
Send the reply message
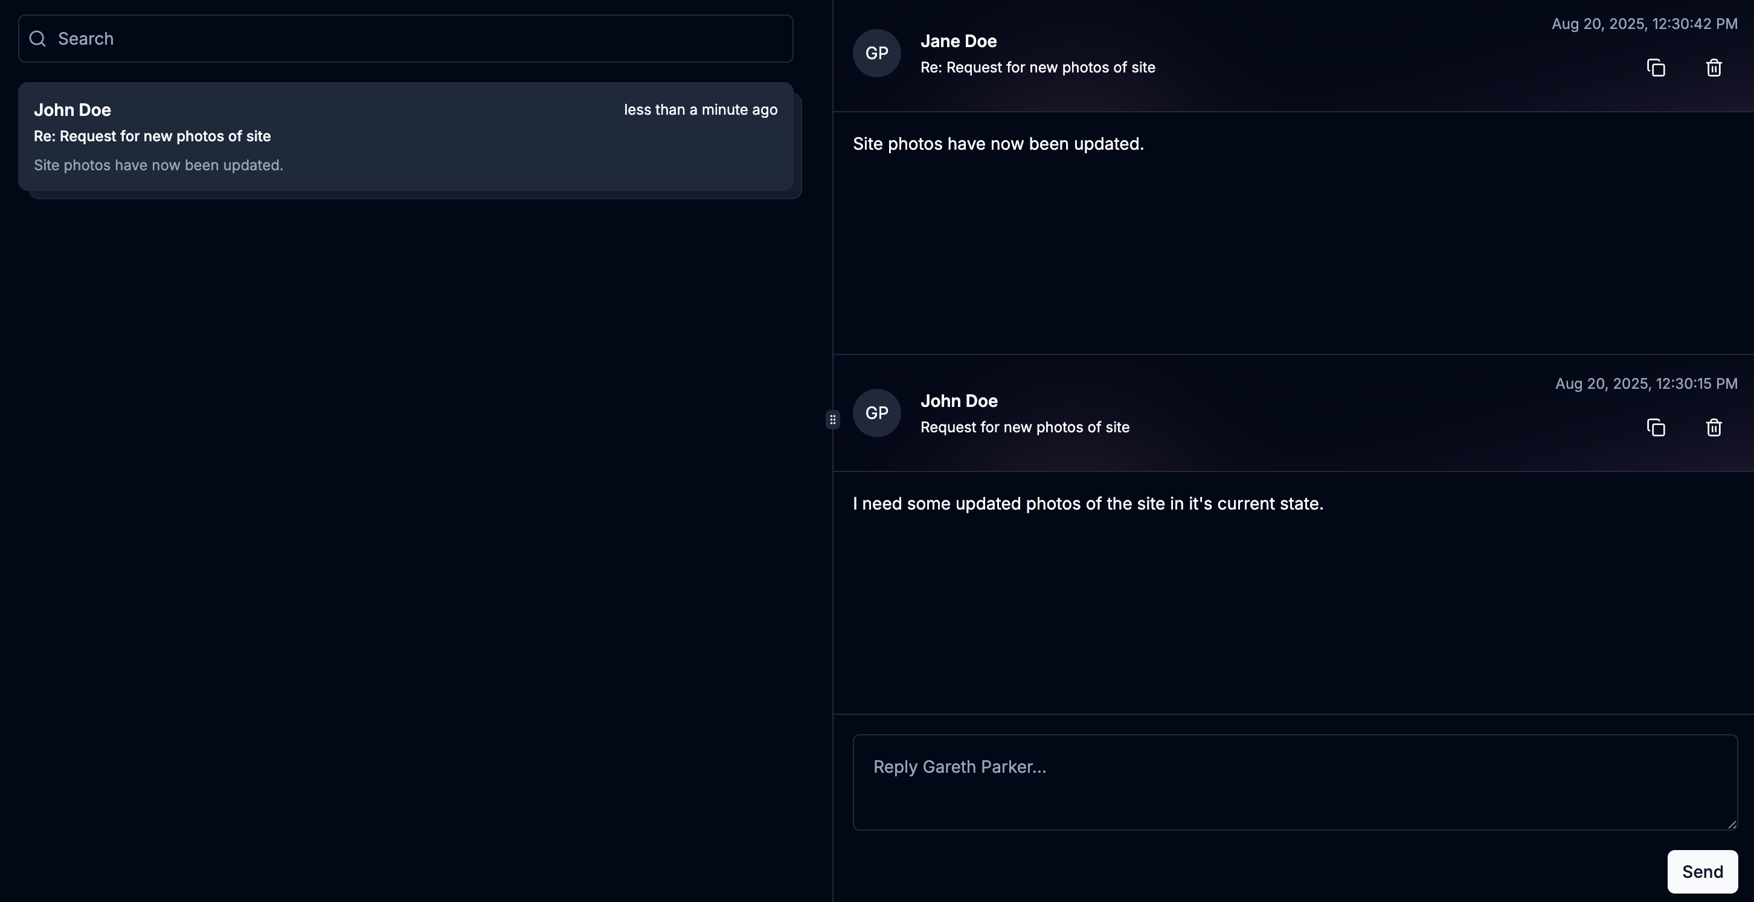pyautogui.click(x=1702, y=871)
